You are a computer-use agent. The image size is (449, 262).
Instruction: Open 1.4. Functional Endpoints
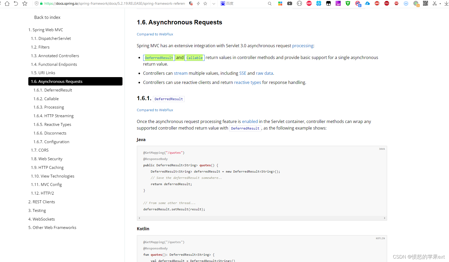point(54,65)
